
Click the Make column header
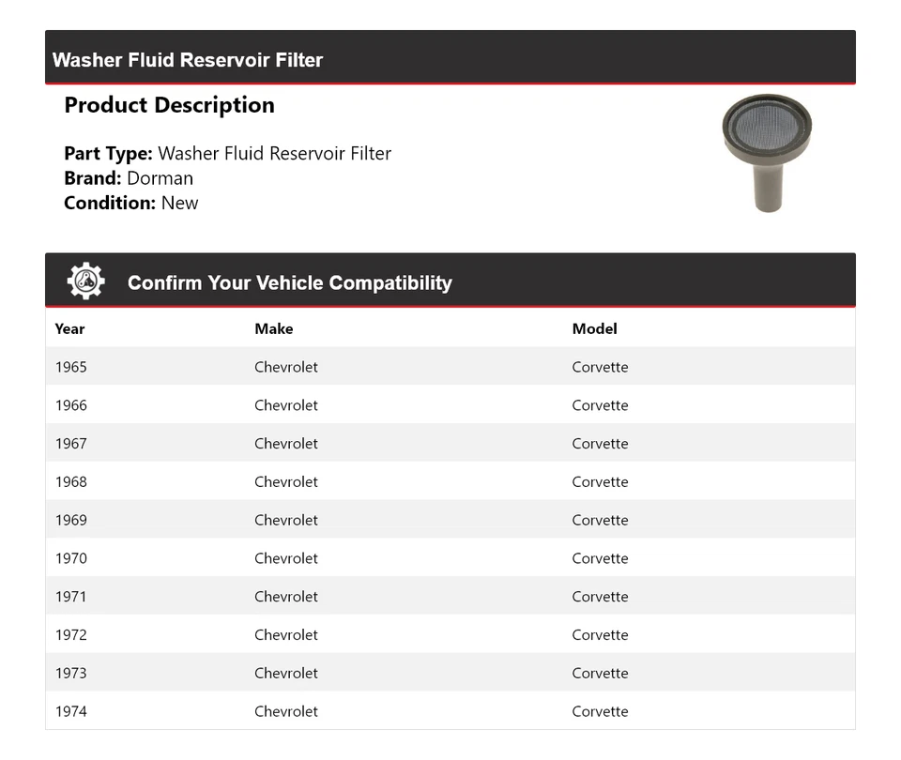[x=273, y=328]
